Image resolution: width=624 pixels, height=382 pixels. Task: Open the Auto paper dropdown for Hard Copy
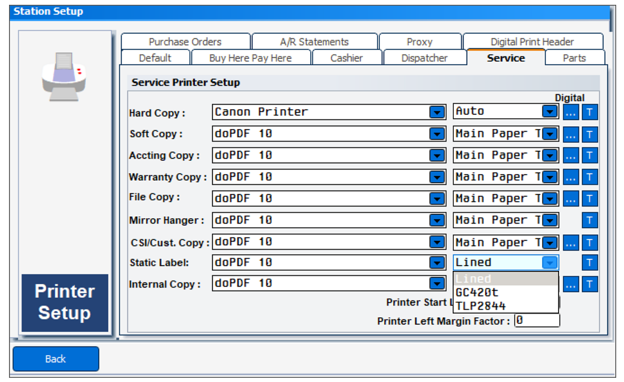[550, 112]
